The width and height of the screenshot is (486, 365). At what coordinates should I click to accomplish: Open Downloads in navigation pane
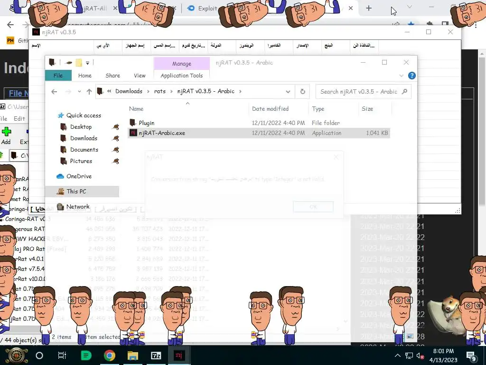pyautogui.click(x=84, y=138)
